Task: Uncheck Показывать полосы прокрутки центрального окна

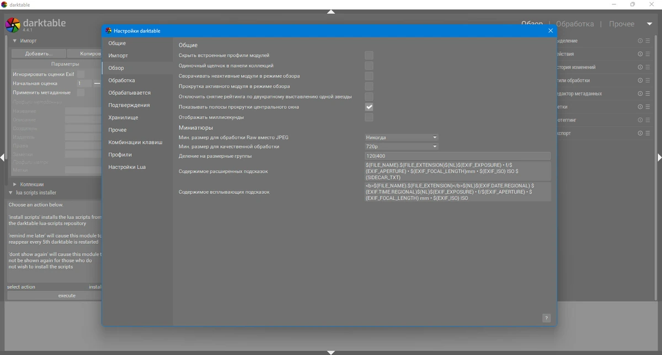Action: tap(369, 107)
